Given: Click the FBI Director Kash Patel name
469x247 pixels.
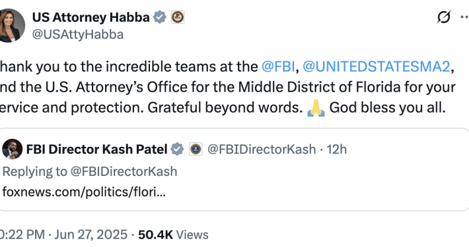Looking at the screenshot, I should (97, 149).
